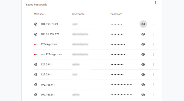The width and height of the screenshot is (184, 101).
Task: Open more actions for 123-reg.co.uk entry
Action: [x=154, y=44]
